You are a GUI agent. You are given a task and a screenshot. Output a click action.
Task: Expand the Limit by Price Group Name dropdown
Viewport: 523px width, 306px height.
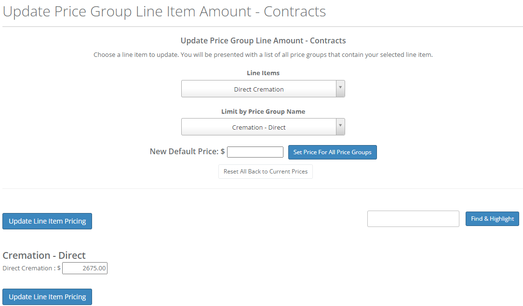340,127
